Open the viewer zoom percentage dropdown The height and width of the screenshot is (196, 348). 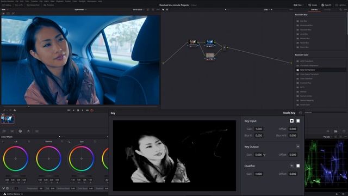[x=5, y=10]
